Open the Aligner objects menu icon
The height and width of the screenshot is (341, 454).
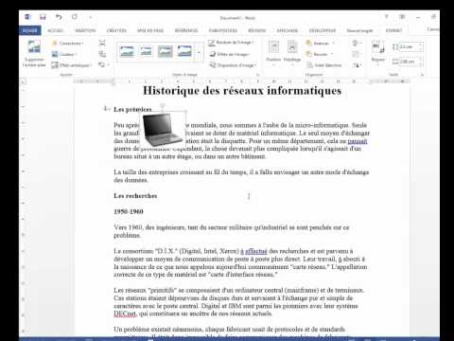click(x=356, y=43)
